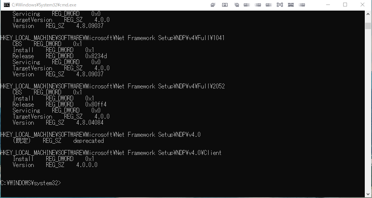Click the stretch-window-width icon beside the capture icon
This screenshot has width=372, height=198.
291,5
